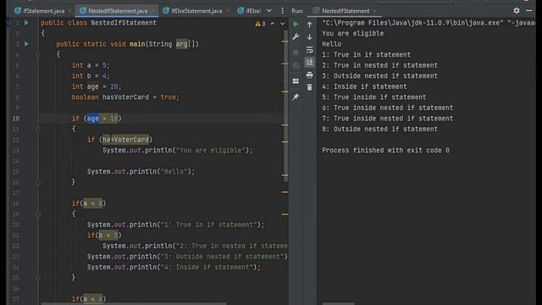Click 'int b = 4;' declaration
This screenshot has width=542, height=305.
(x=91, y=76)
